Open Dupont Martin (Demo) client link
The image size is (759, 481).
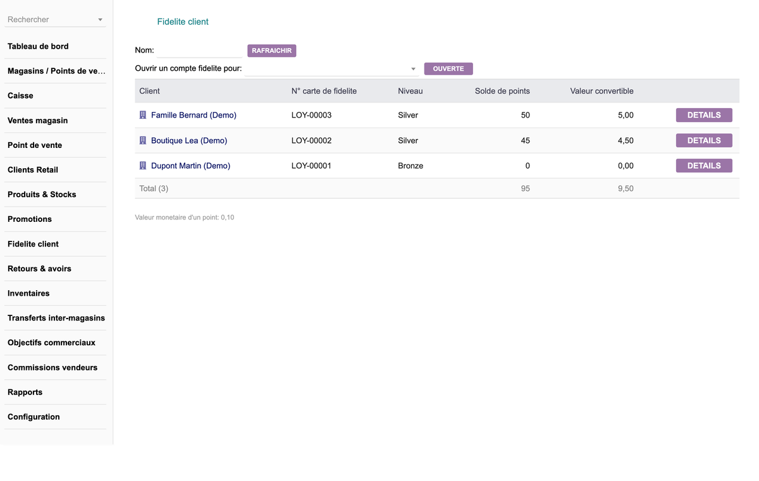tap(190, 166)
